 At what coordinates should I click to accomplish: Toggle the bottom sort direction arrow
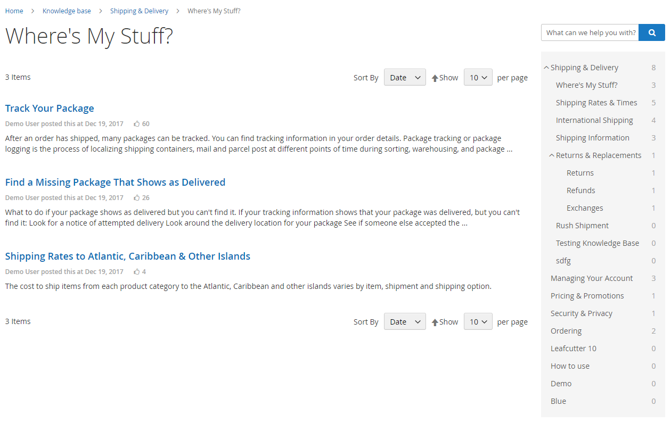(435, 322)
